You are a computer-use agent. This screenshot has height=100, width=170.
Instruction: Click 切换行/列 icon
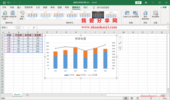pyautogui.click(x=127, y=14)
